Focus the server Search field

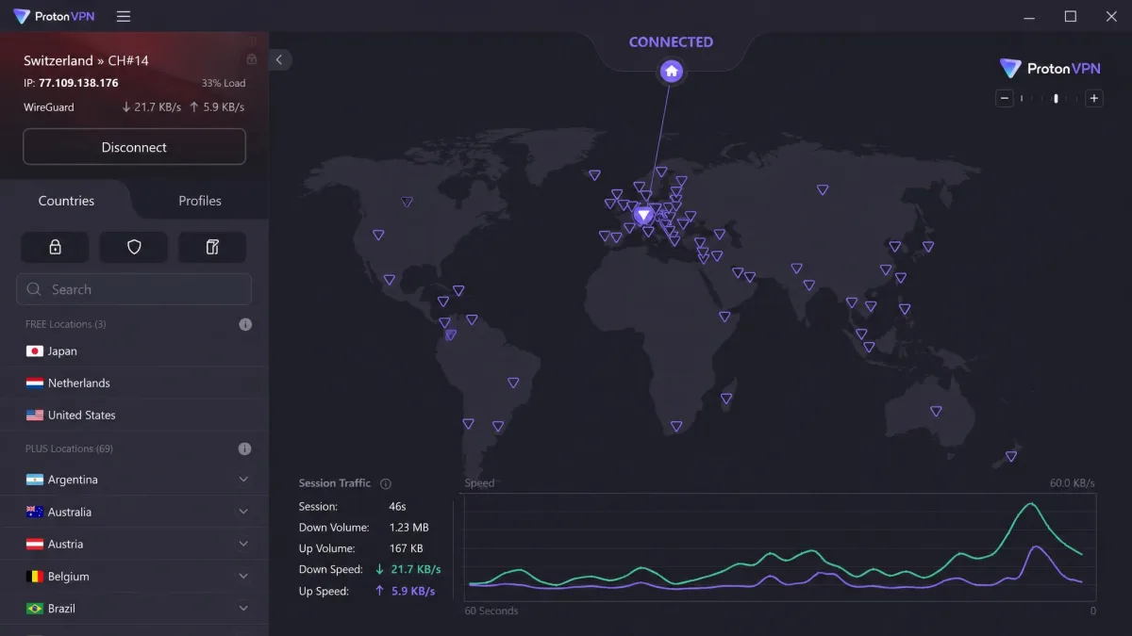[x=134, y=289]
